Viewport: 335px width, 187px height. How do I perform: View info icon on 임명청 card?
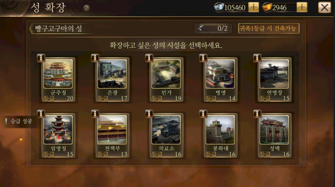(41, 113)
